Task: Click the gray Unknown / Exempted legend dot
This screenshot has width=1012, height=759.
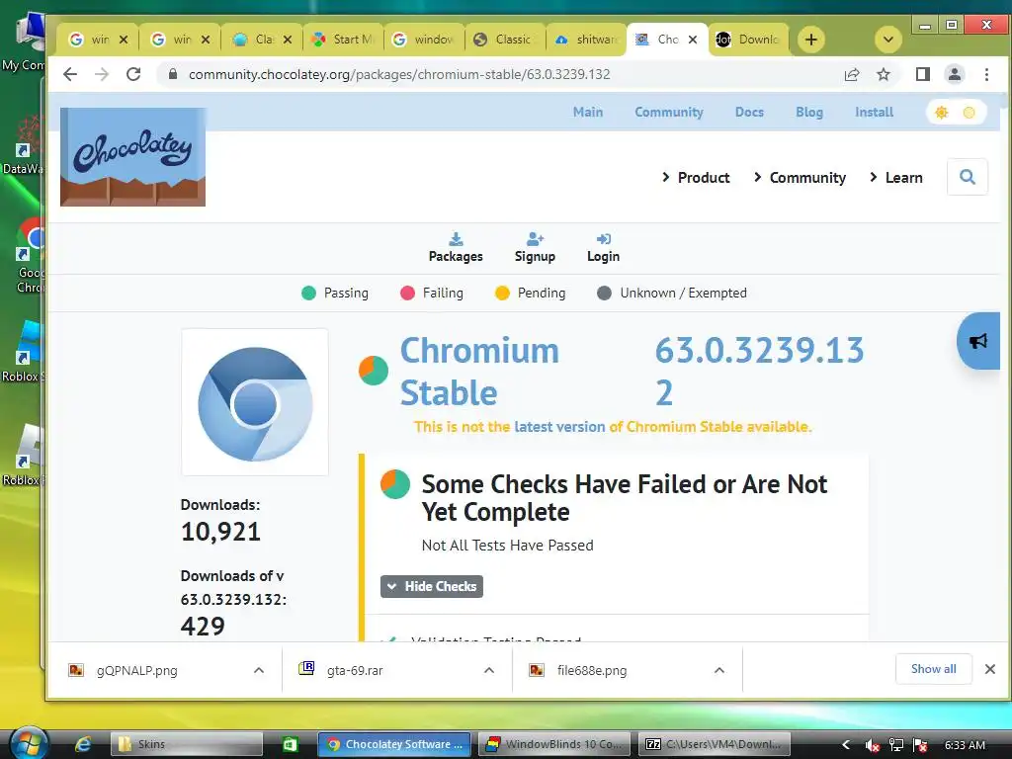Action: [604, 293]
